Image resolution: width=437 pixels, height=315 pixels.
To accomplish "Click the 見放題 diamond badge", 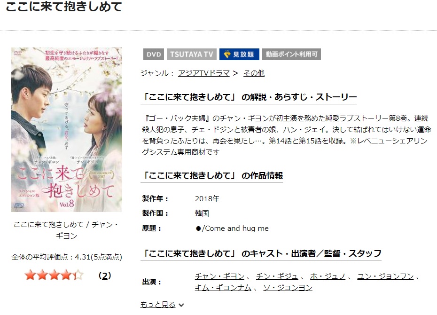I will coord(239,55).
